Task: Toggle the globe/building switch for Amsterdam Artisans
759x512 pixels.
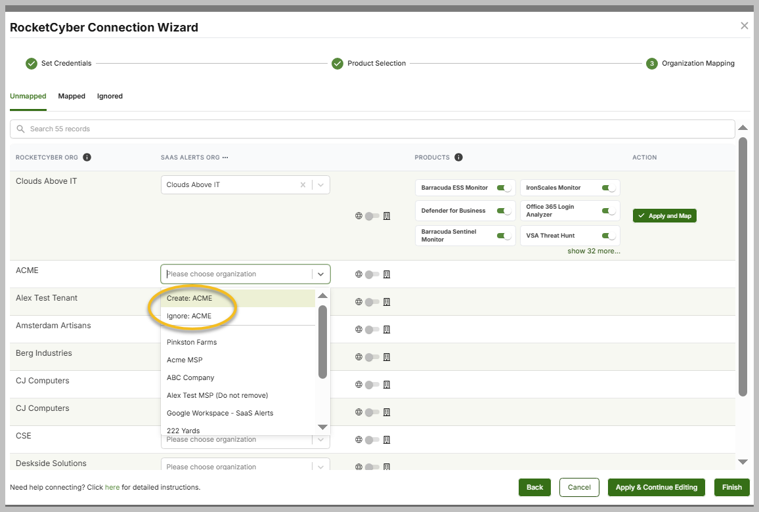Action: click(x=372, y=330)
